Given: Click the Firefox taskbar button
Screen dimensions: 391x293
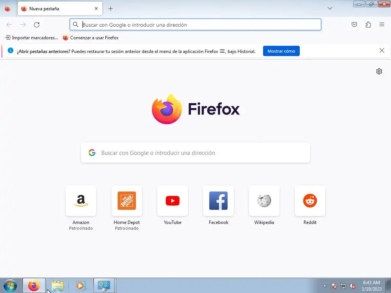Looking at the screenshot, I should pos(34,285).
